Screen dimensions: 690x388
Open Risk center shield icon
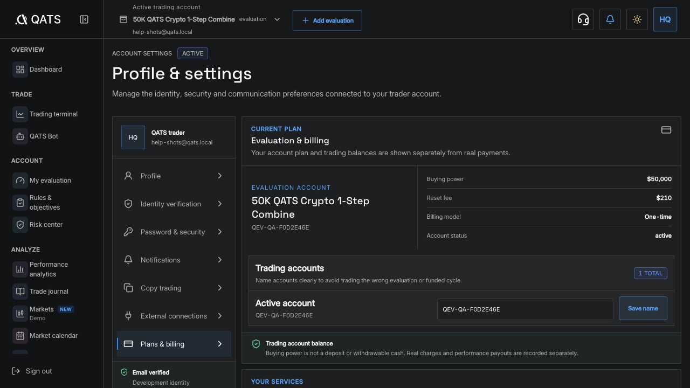point(20,225)
